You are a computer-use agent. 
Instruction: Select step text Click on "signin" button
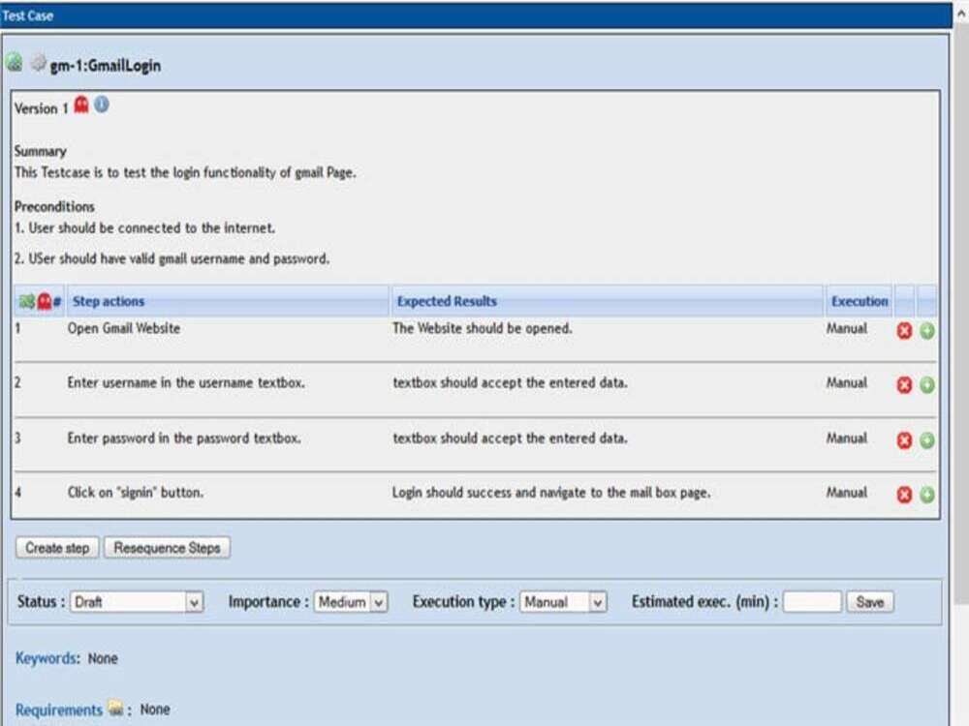[136, 493]
